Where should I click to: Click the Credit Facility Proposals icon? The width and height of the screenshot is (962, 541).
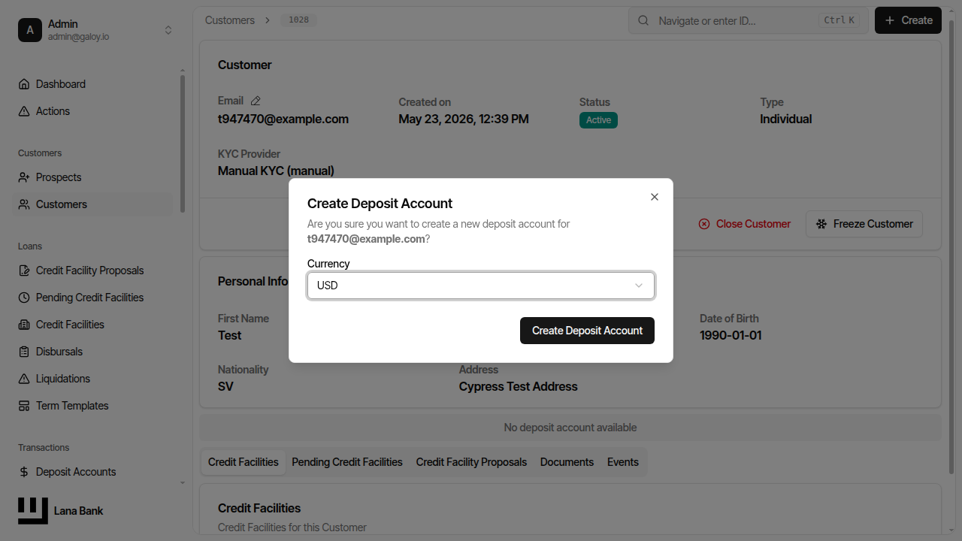24,270
